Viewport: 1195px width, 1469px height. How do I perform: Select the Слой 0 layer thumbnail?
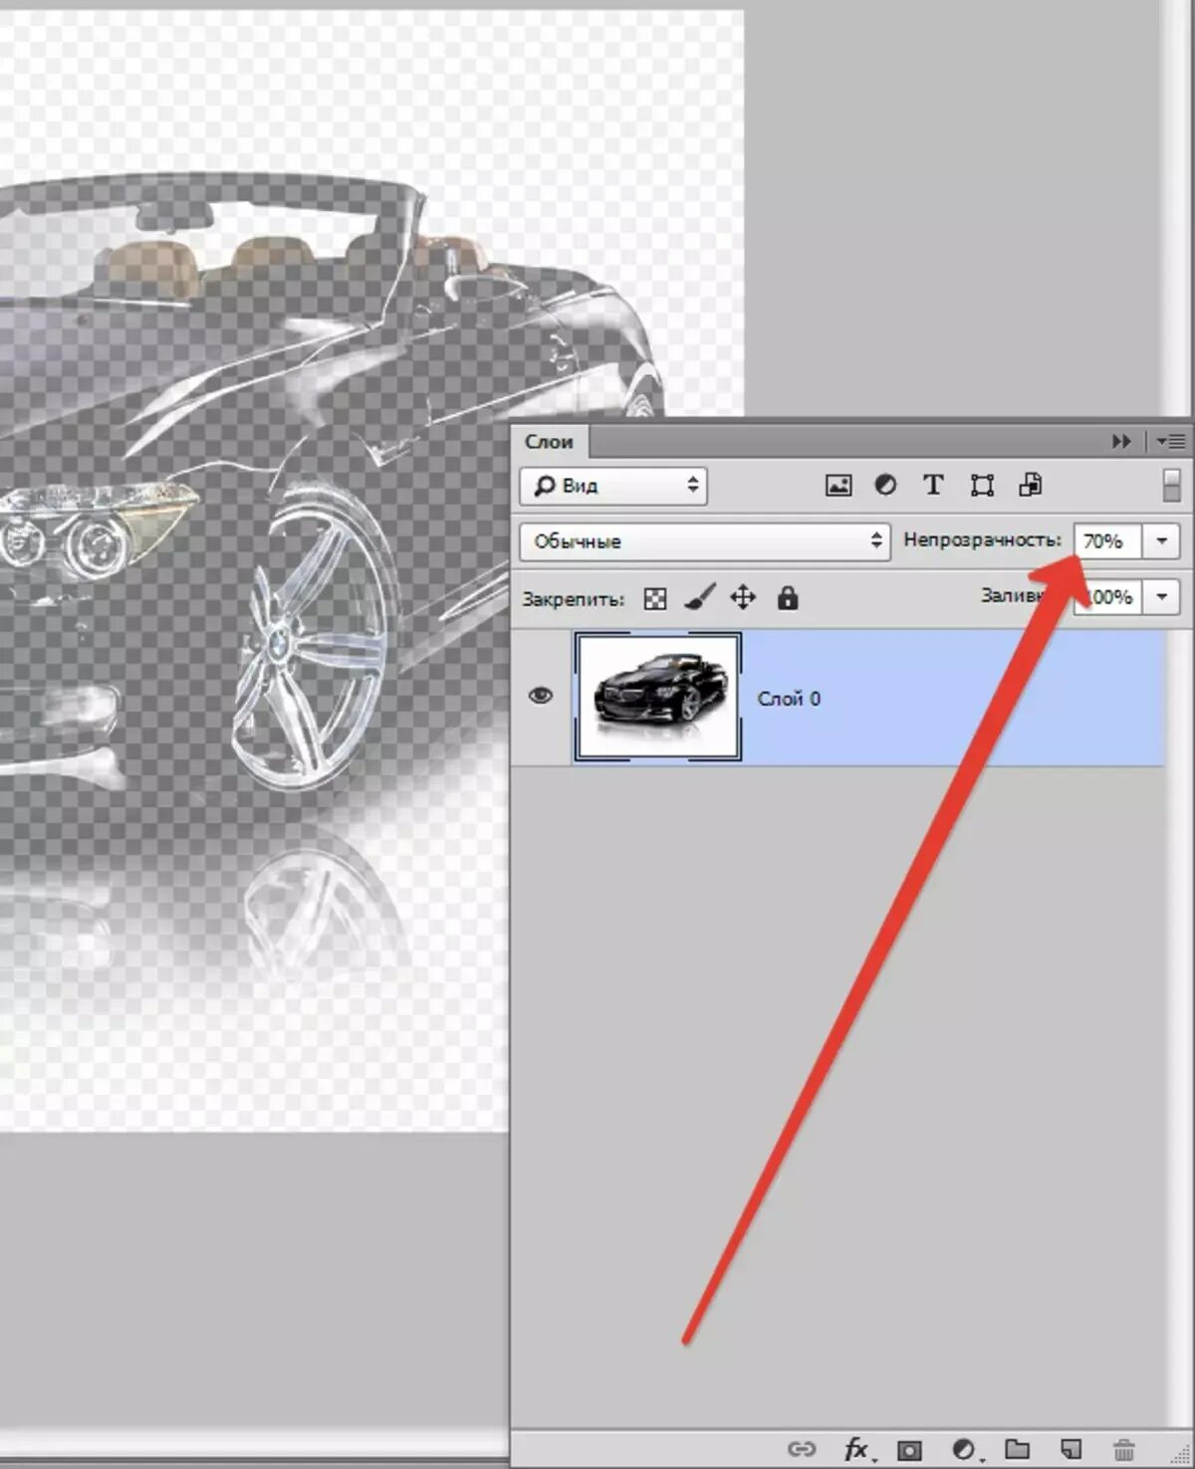click(x=658, y=697)
